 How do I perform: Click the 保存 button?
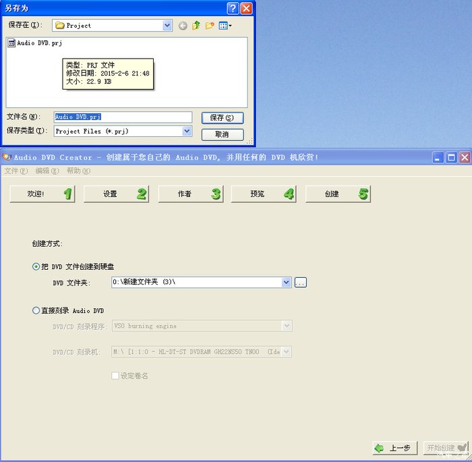(x=222, y=118)
